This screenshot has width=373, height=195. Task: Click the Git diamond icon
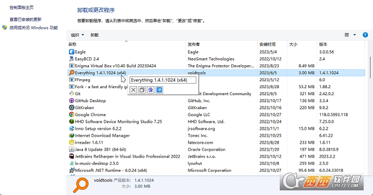pyautogui.click(x=71, y=94)
